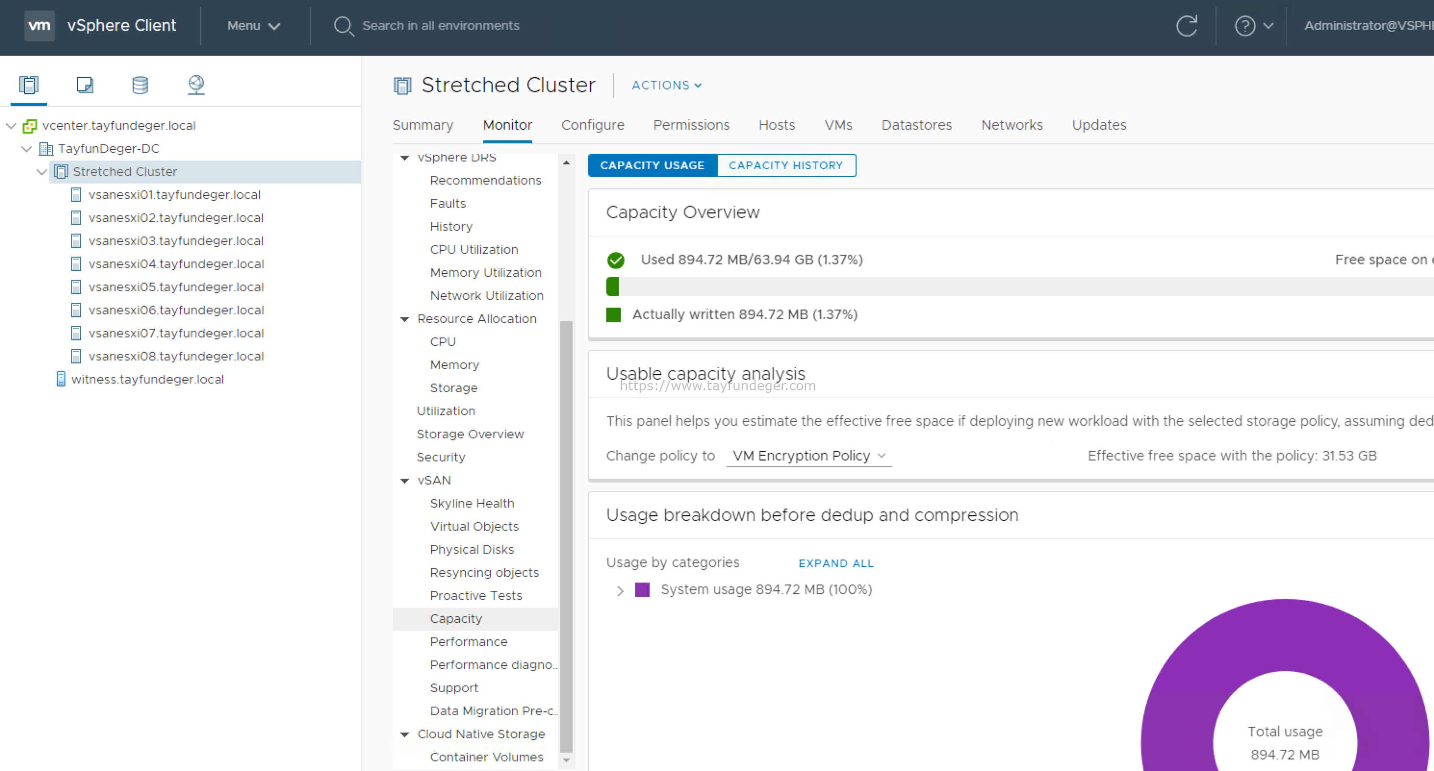Open the Storage inventory view icon
Image resolution: width=1434 pixels, height=771 pixels.
coord(140,85)
